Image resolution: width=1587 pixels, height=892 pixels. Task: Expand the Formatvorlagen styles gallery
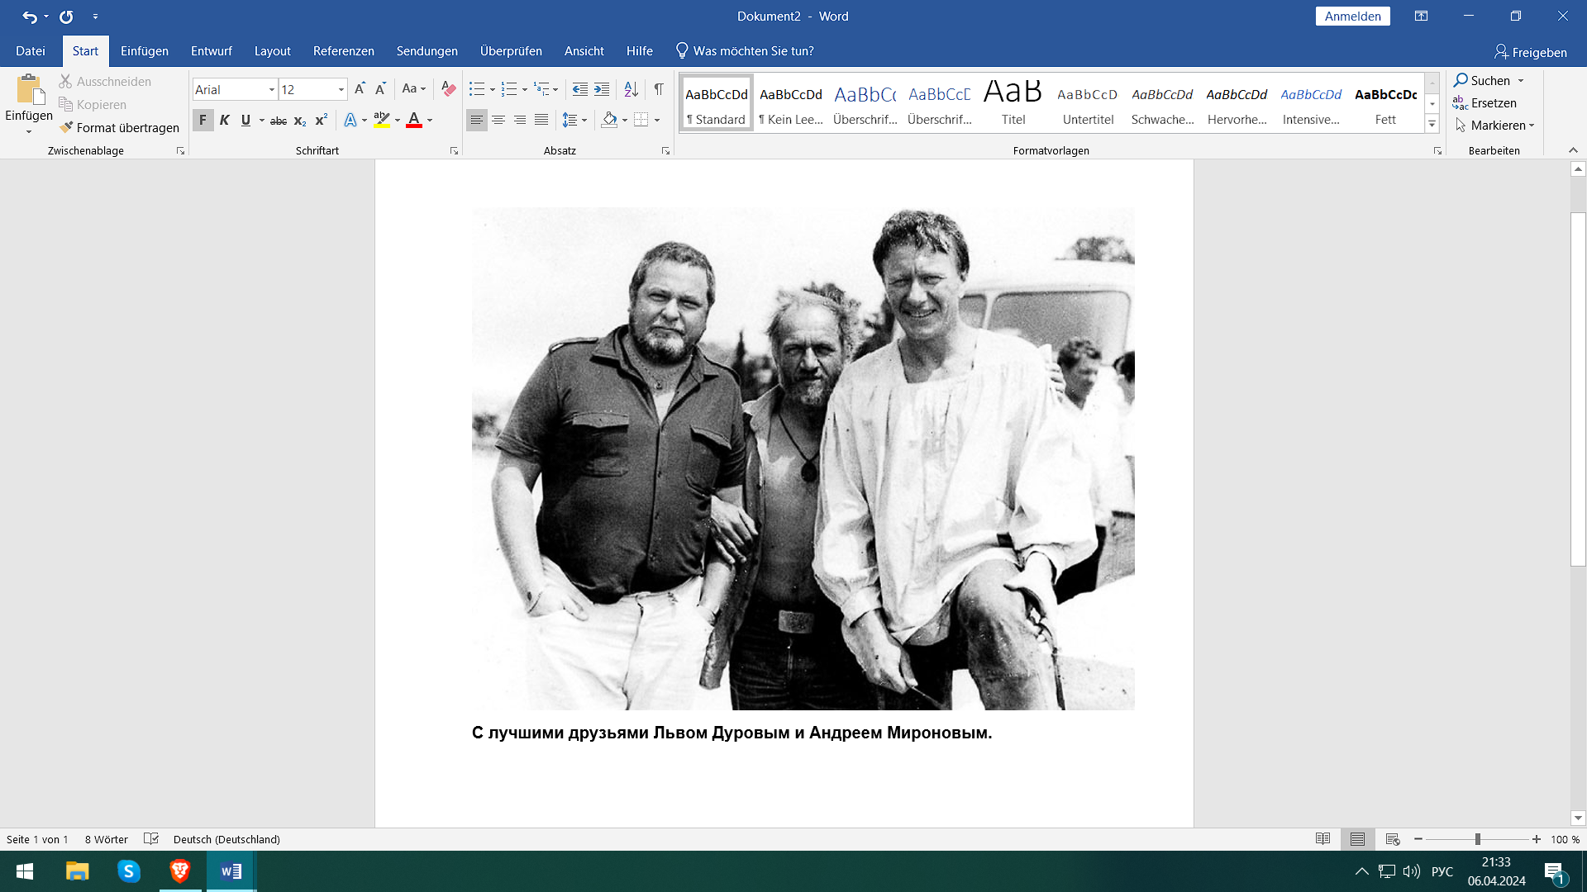1432,125
